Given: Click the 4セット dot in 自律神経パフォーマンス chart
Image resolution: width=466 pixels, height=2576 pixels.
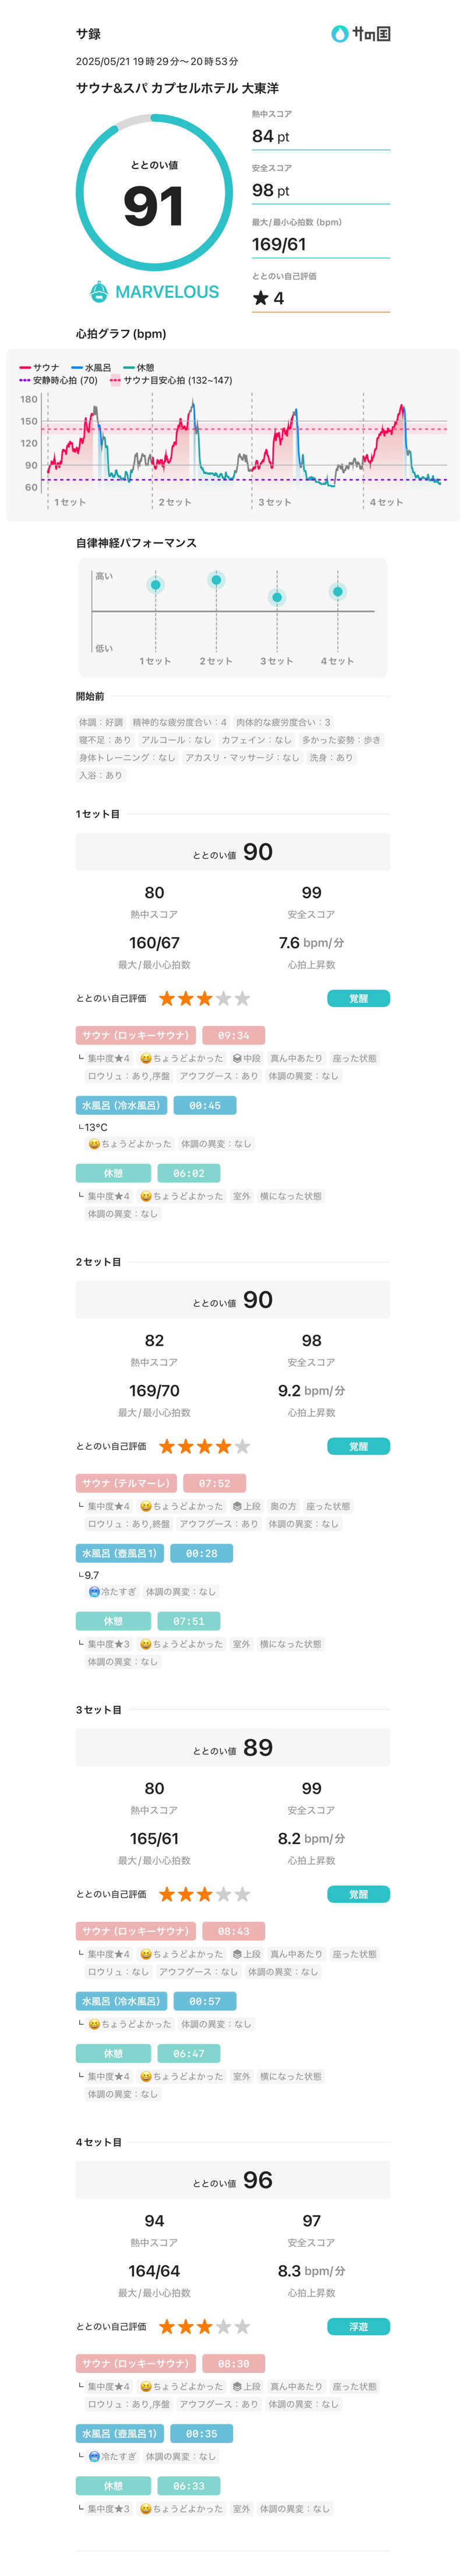Looking at the screenshot, I should [x=338, y=592].
